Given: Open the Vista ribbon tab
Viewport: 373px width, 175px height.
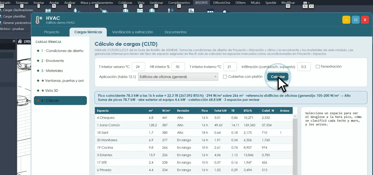Looking at the screenshot, I should tap(141, 3).
